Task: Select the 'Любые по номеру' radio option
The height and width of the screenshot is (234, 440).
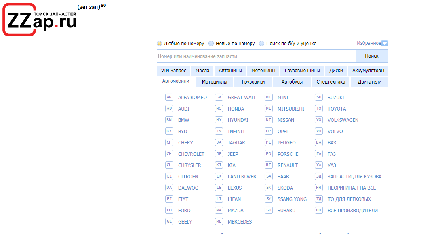Action: (159, 44)
